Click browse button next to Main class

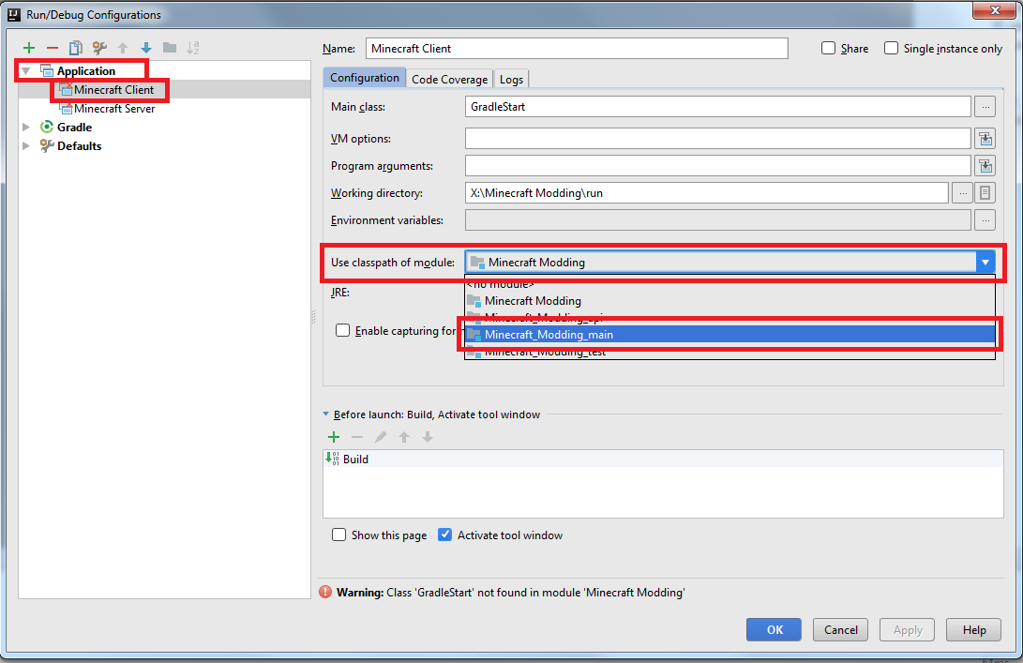pyautogui.click(x=984, y=107)
